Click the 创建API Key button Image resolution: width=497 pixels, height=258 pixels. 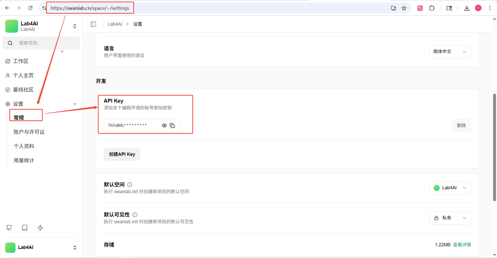[x=122, y=154]
